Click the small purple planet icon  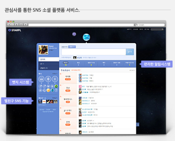[74, 34]
